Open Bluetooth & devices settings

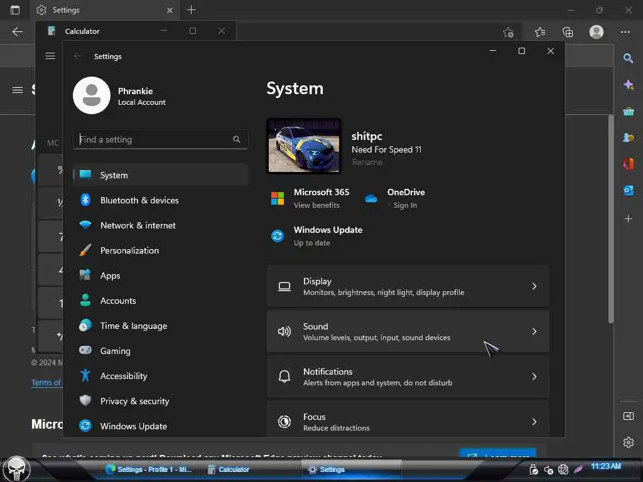point(161,200)
